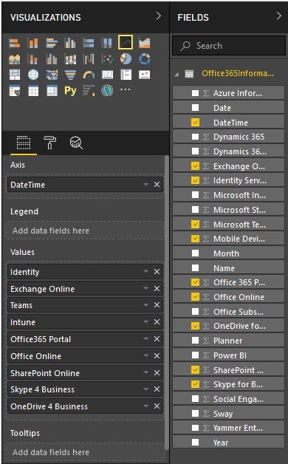The width and height of the screenshot is (288, 464).
Task: Select the Line chart visualization icon
Action: pos(126,43)
